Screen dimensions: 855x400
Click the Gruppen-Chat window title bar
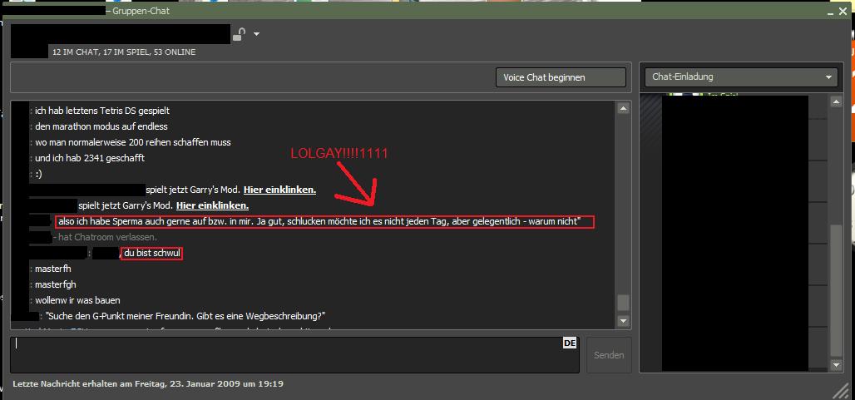pyautogui.click(x=416, y=11)
